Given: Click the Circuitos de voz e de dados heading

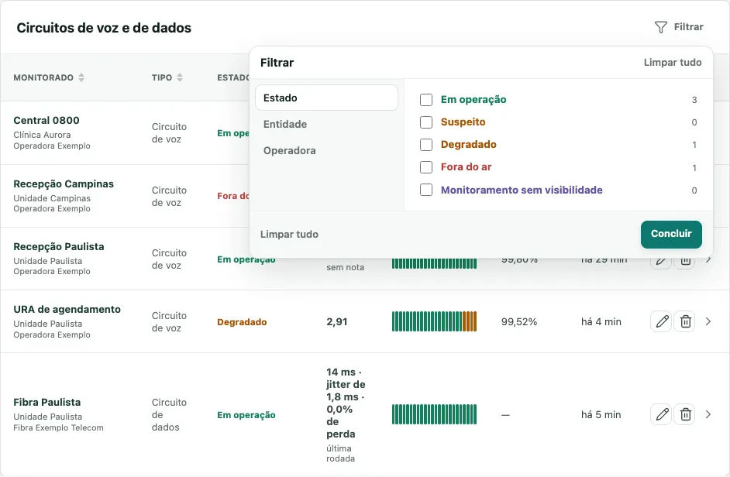Looking at the screenshot, I should click(104, 28).
